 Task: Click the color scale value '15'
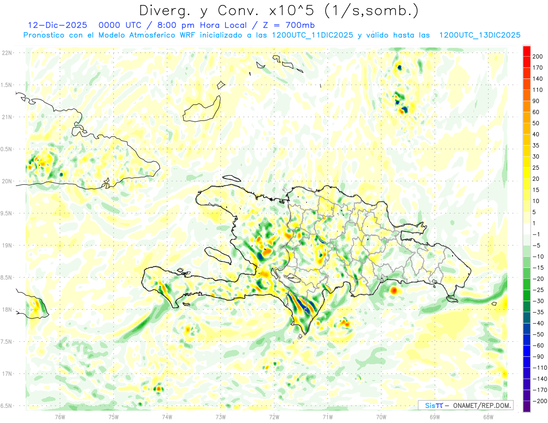pos(537,190)
